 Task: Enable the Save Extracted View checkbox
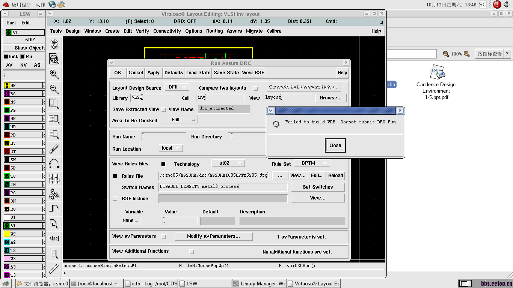(x=163, y=109)
